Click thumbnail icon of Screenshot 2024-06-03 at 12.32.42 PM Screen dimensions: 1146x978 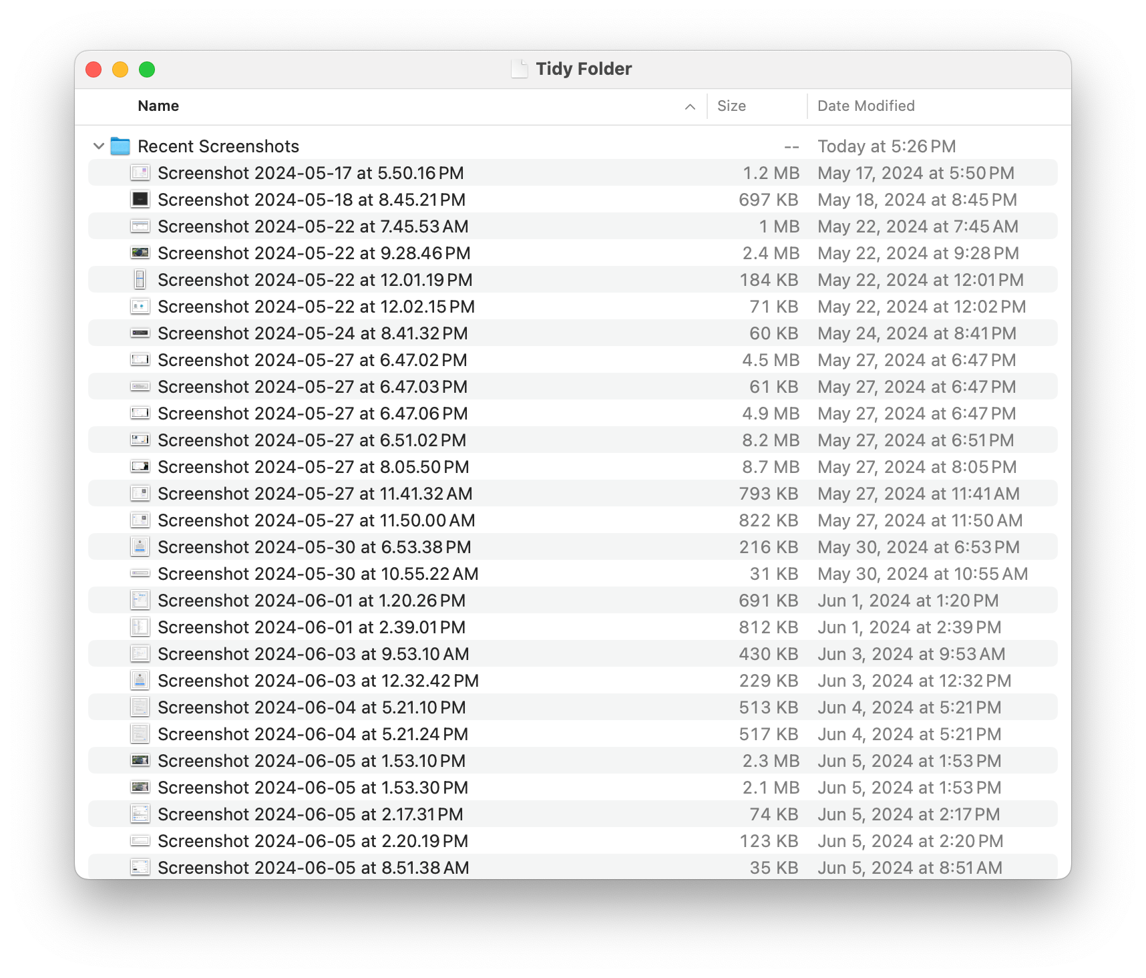pos(140,681)
